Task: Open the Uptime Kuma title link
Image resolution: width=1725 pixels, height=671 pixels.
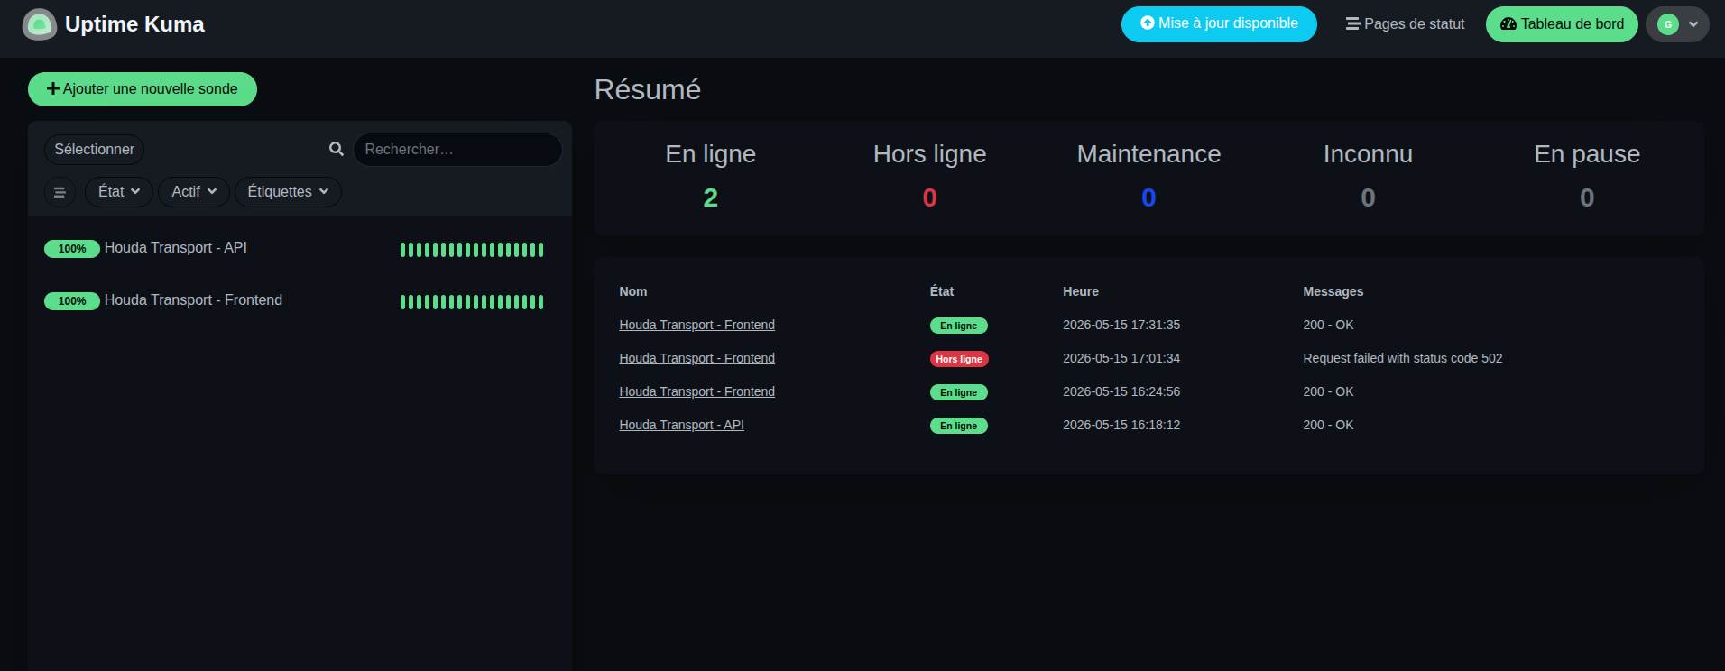Action: [x=134, y=24]
